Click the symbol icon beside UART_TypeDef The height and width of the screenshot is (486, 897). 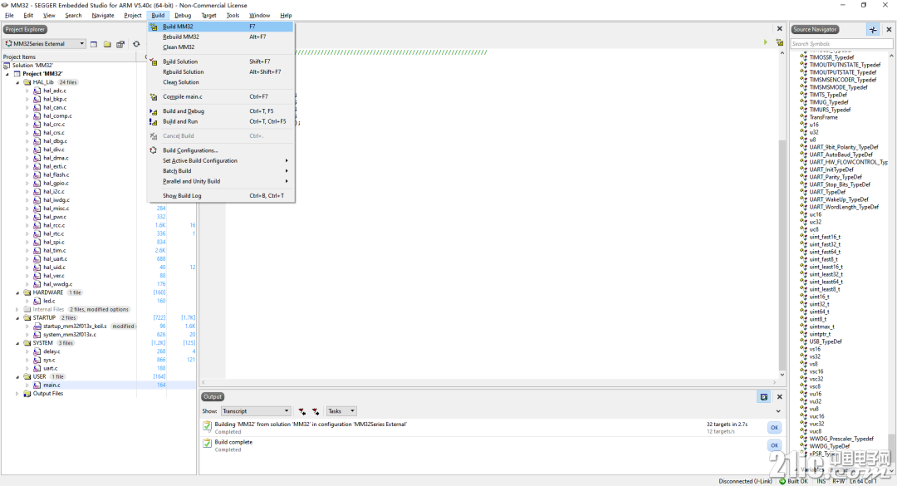pyautogui.click(x=803, y=193)
